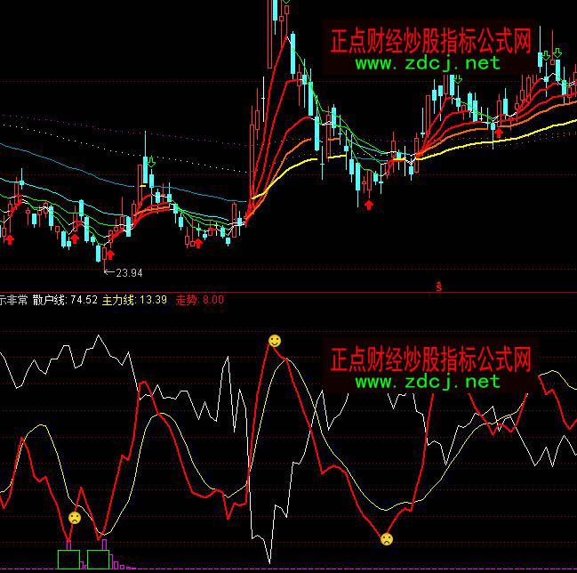Click the green down arrow near the top right edge
577x573 pixels.
tap(557, 53)
